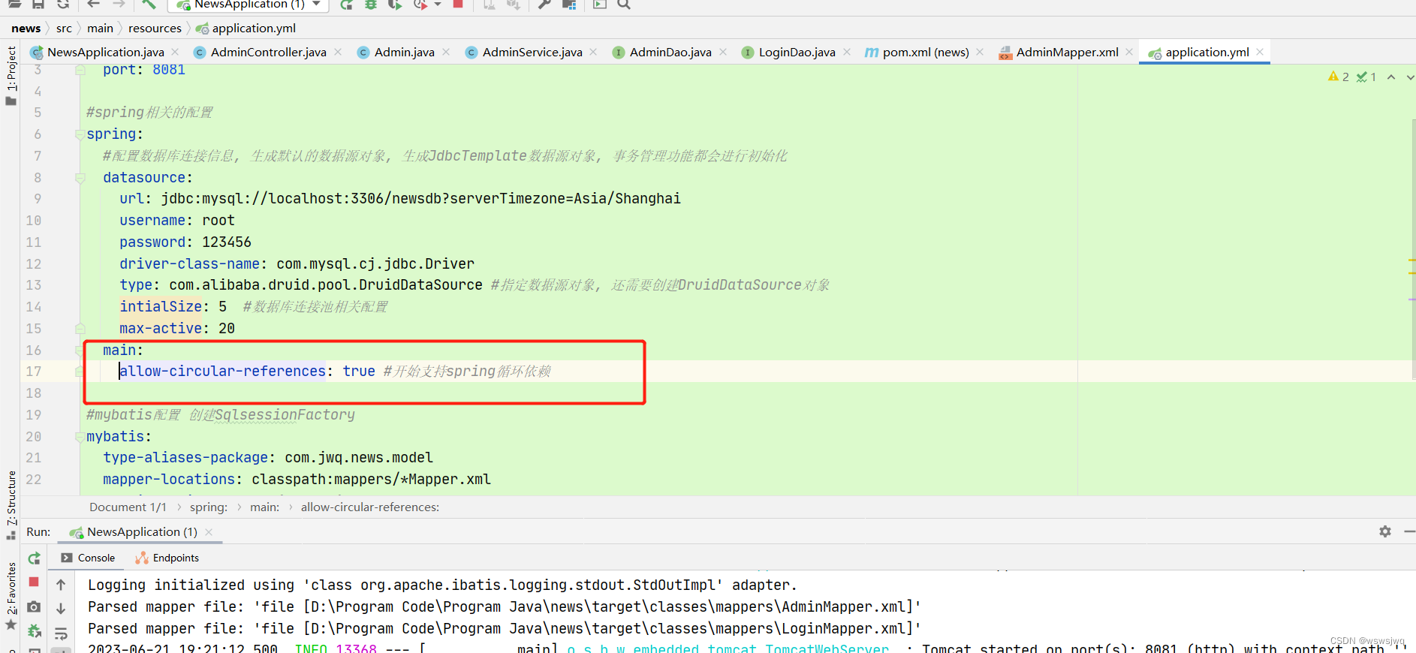Rerun the application from the top toolbar
This screenshot has width=1416, height=653.
click(x=346, y=5)
